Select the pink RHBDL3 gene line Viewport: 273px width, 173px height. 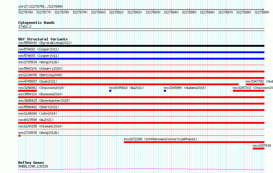[x=141, y=169]
